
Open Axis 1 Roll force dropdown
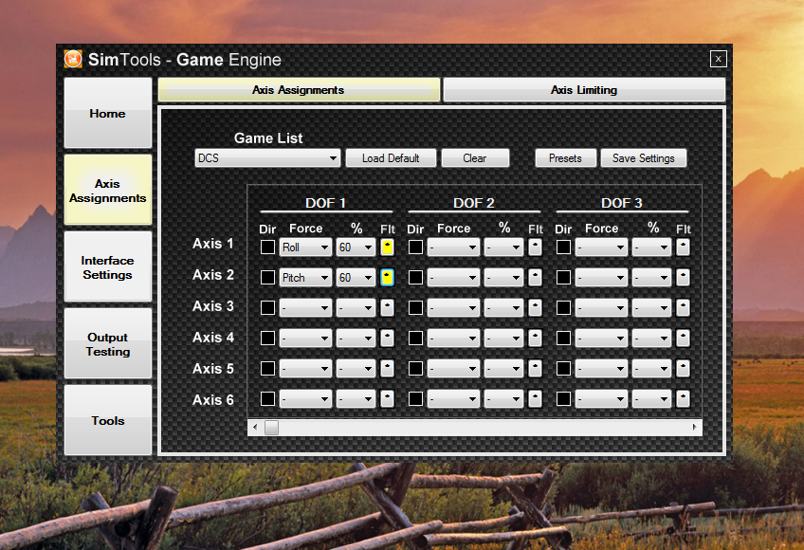click(x=305, y=247)
